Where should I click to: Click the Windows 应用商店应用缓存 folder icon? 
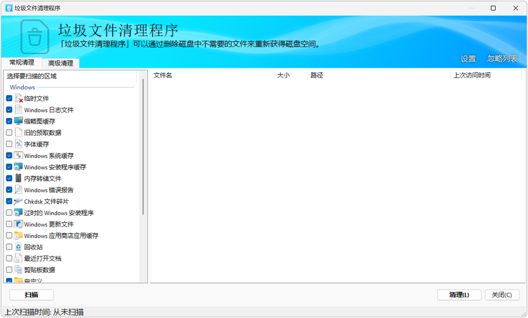(19, 235)
